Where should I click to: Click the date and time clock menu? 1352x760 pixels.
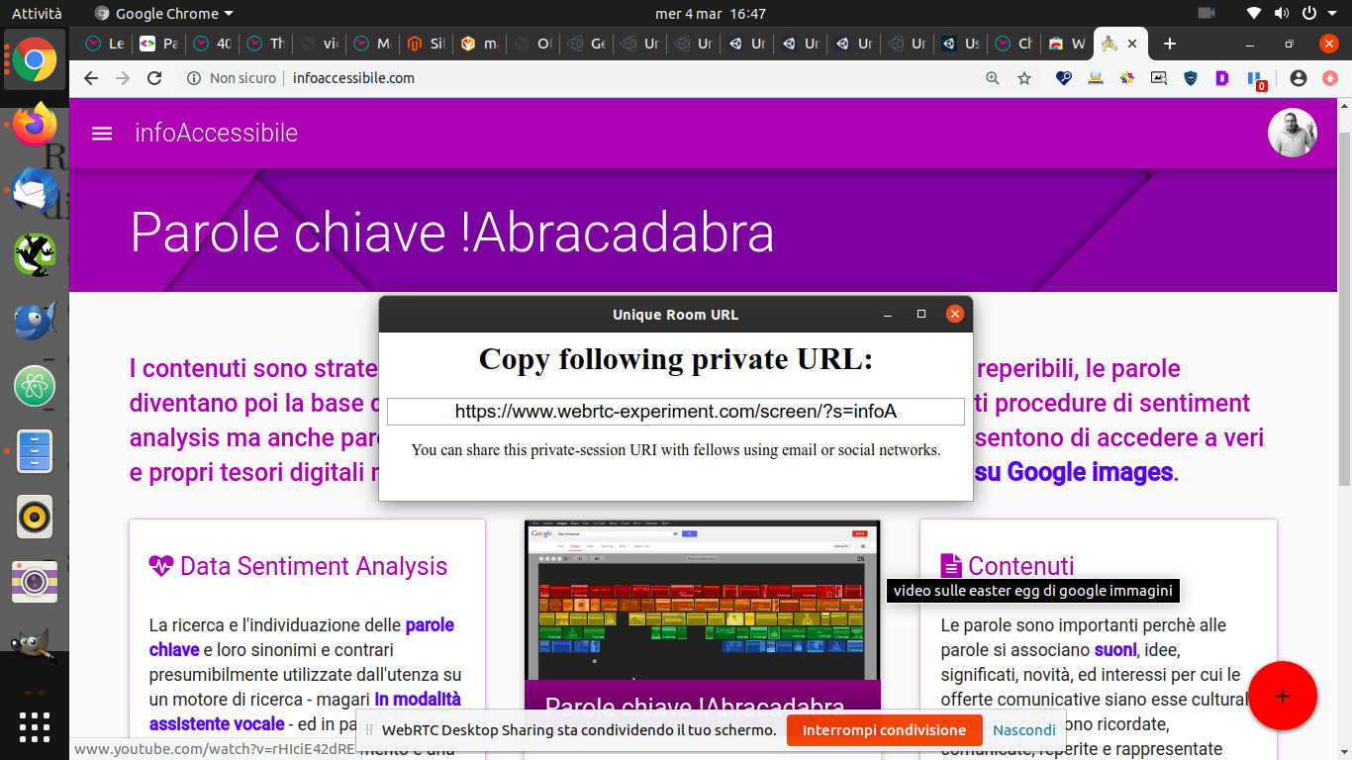(711, 14)
